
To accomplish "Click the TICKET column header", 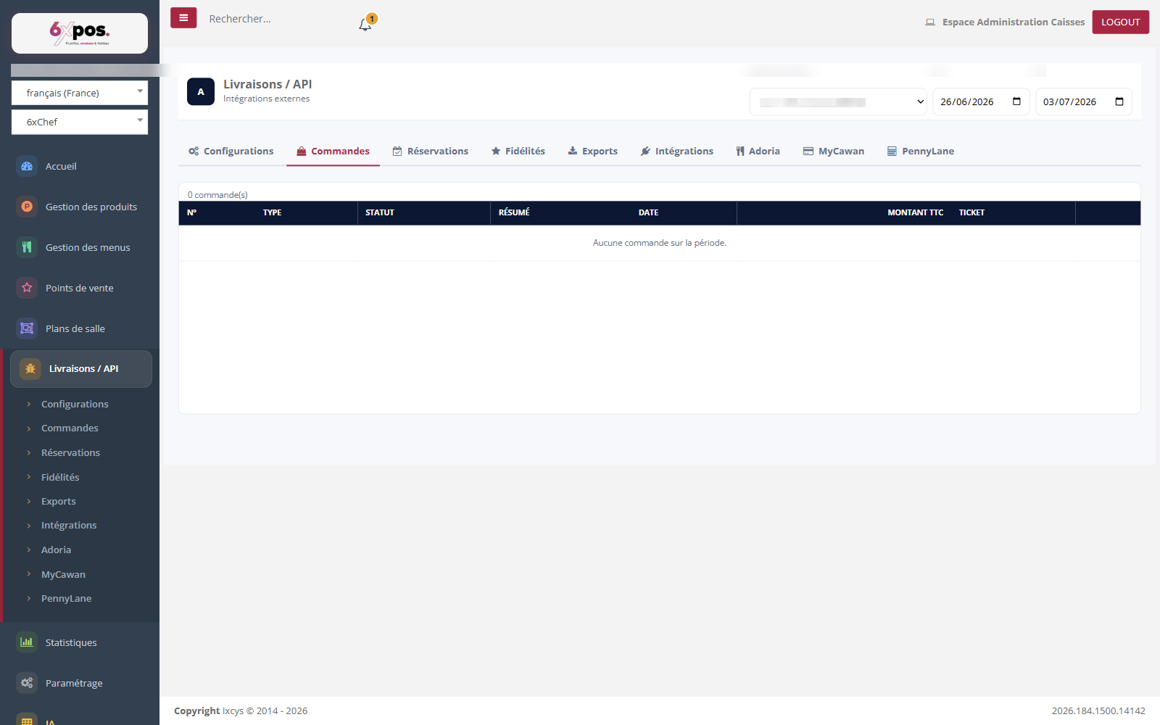I will tap(971, 212).
